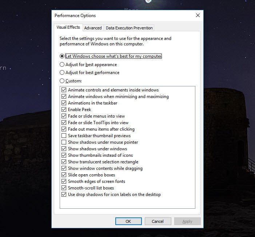Screen dimensions: 255x237
Task: Select the Visual Effects tab
Action: 68,28
